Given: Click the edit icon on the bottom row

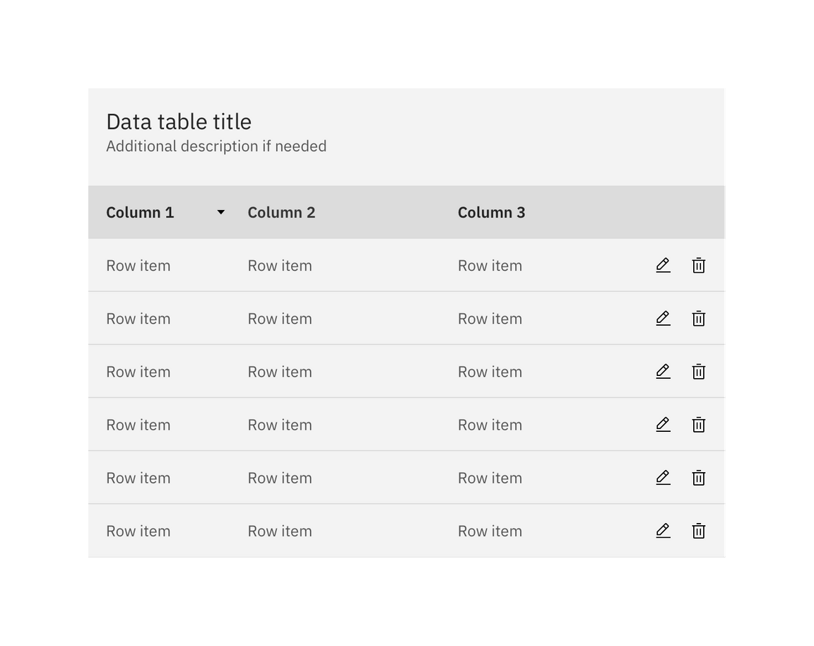Looking at the screenshot, I should coord(663,530).
